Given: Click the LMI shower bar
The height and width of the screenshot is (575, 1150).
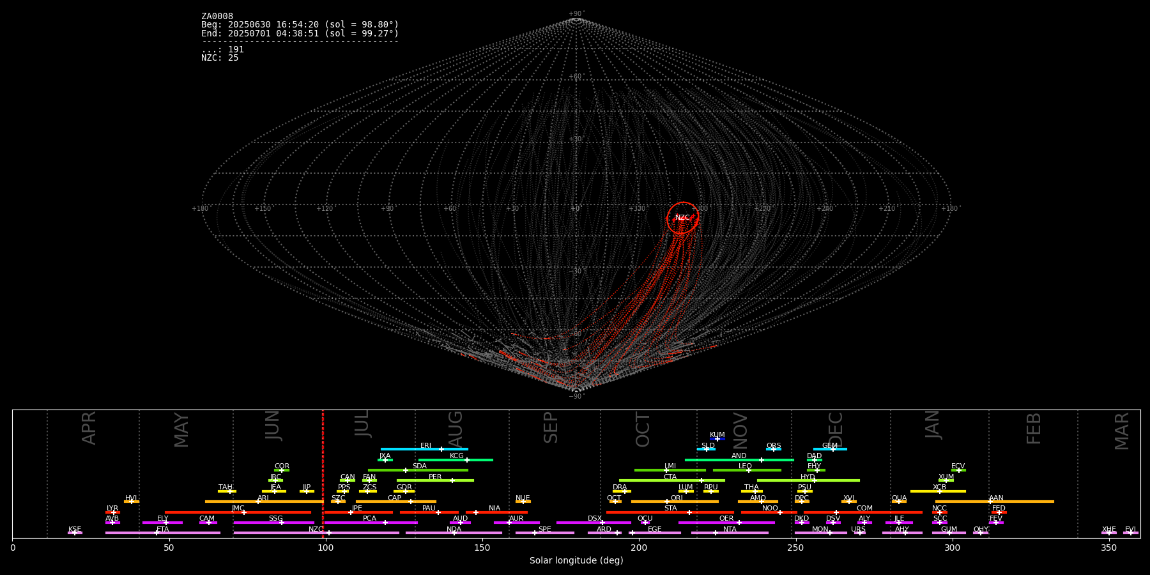Looking at the screenshot, I should pyautogui.click(x=670, y=470).
